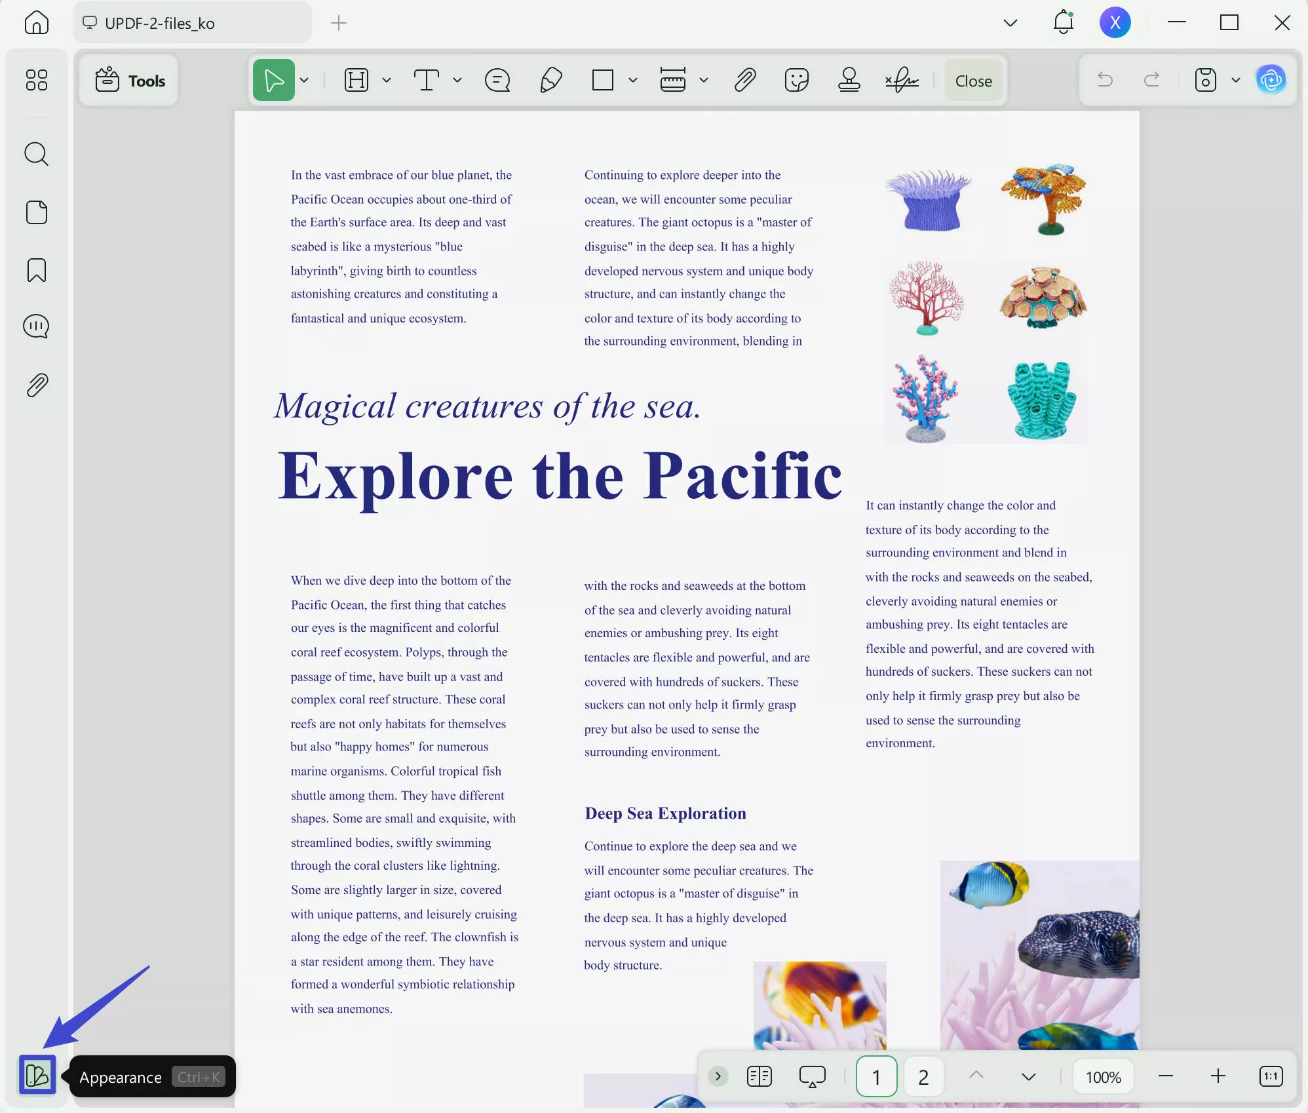1308x1113 pixels.
Task: Switch to the UPDF-2-files_ko tab
Action: (193, 23)
